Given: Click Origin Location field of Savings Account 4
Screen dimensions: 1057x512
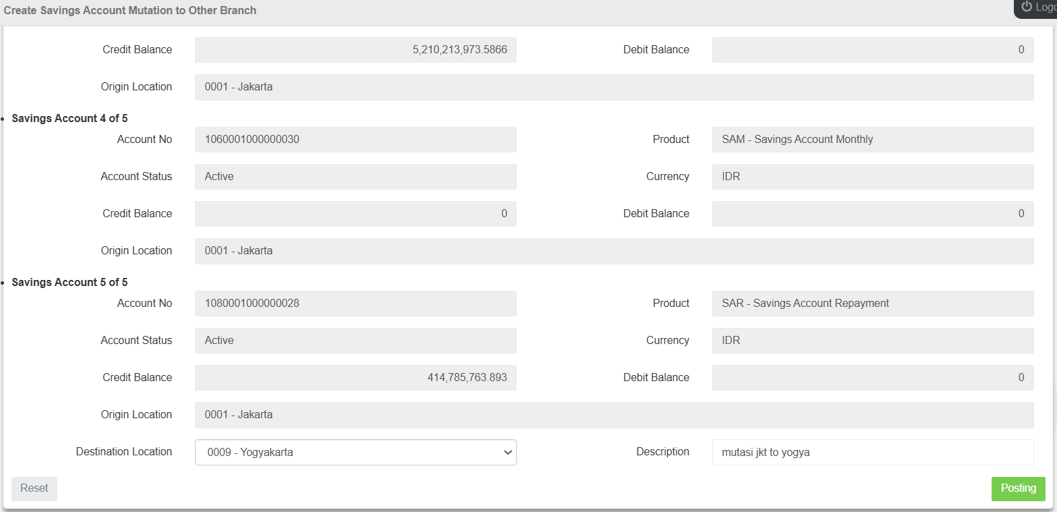Looking at the screenshot, I should (x=614, y=251).
